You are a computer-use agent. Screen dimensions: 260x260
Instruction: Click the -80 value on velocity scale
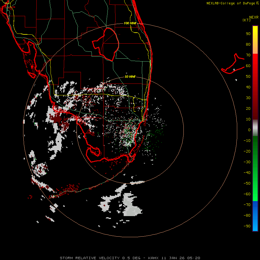point(247,216)
